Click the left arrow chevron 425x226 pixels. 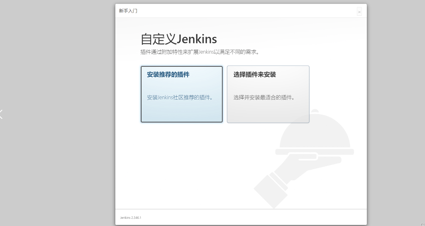coord(1,114)
